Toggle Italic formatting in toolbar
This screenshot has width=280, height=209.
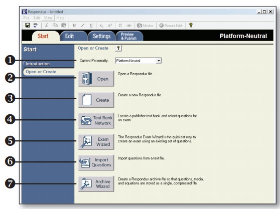[82, 26]
